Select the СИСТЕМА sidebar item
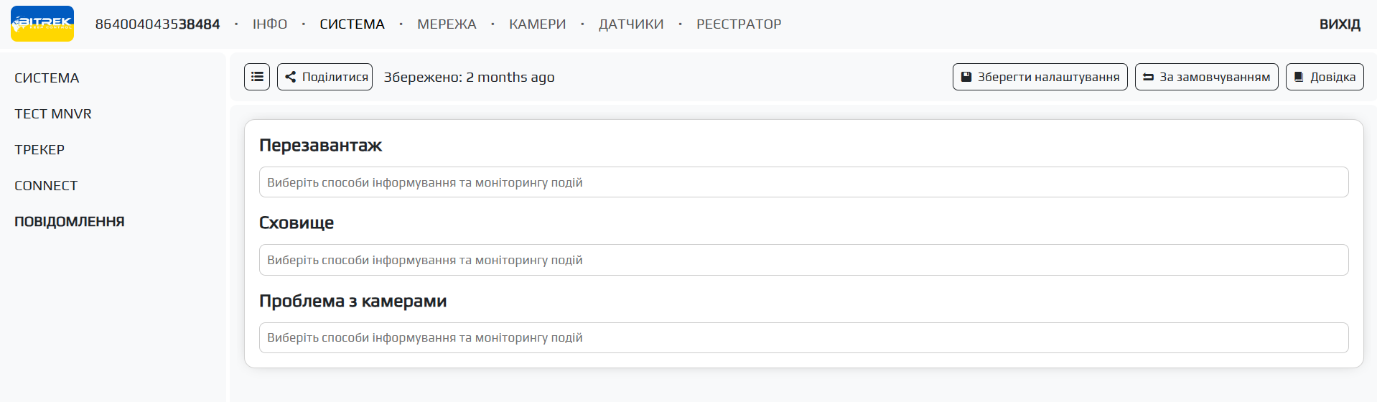The width and height of the screenshot is (1377, 402). click(x=47, y=78)
